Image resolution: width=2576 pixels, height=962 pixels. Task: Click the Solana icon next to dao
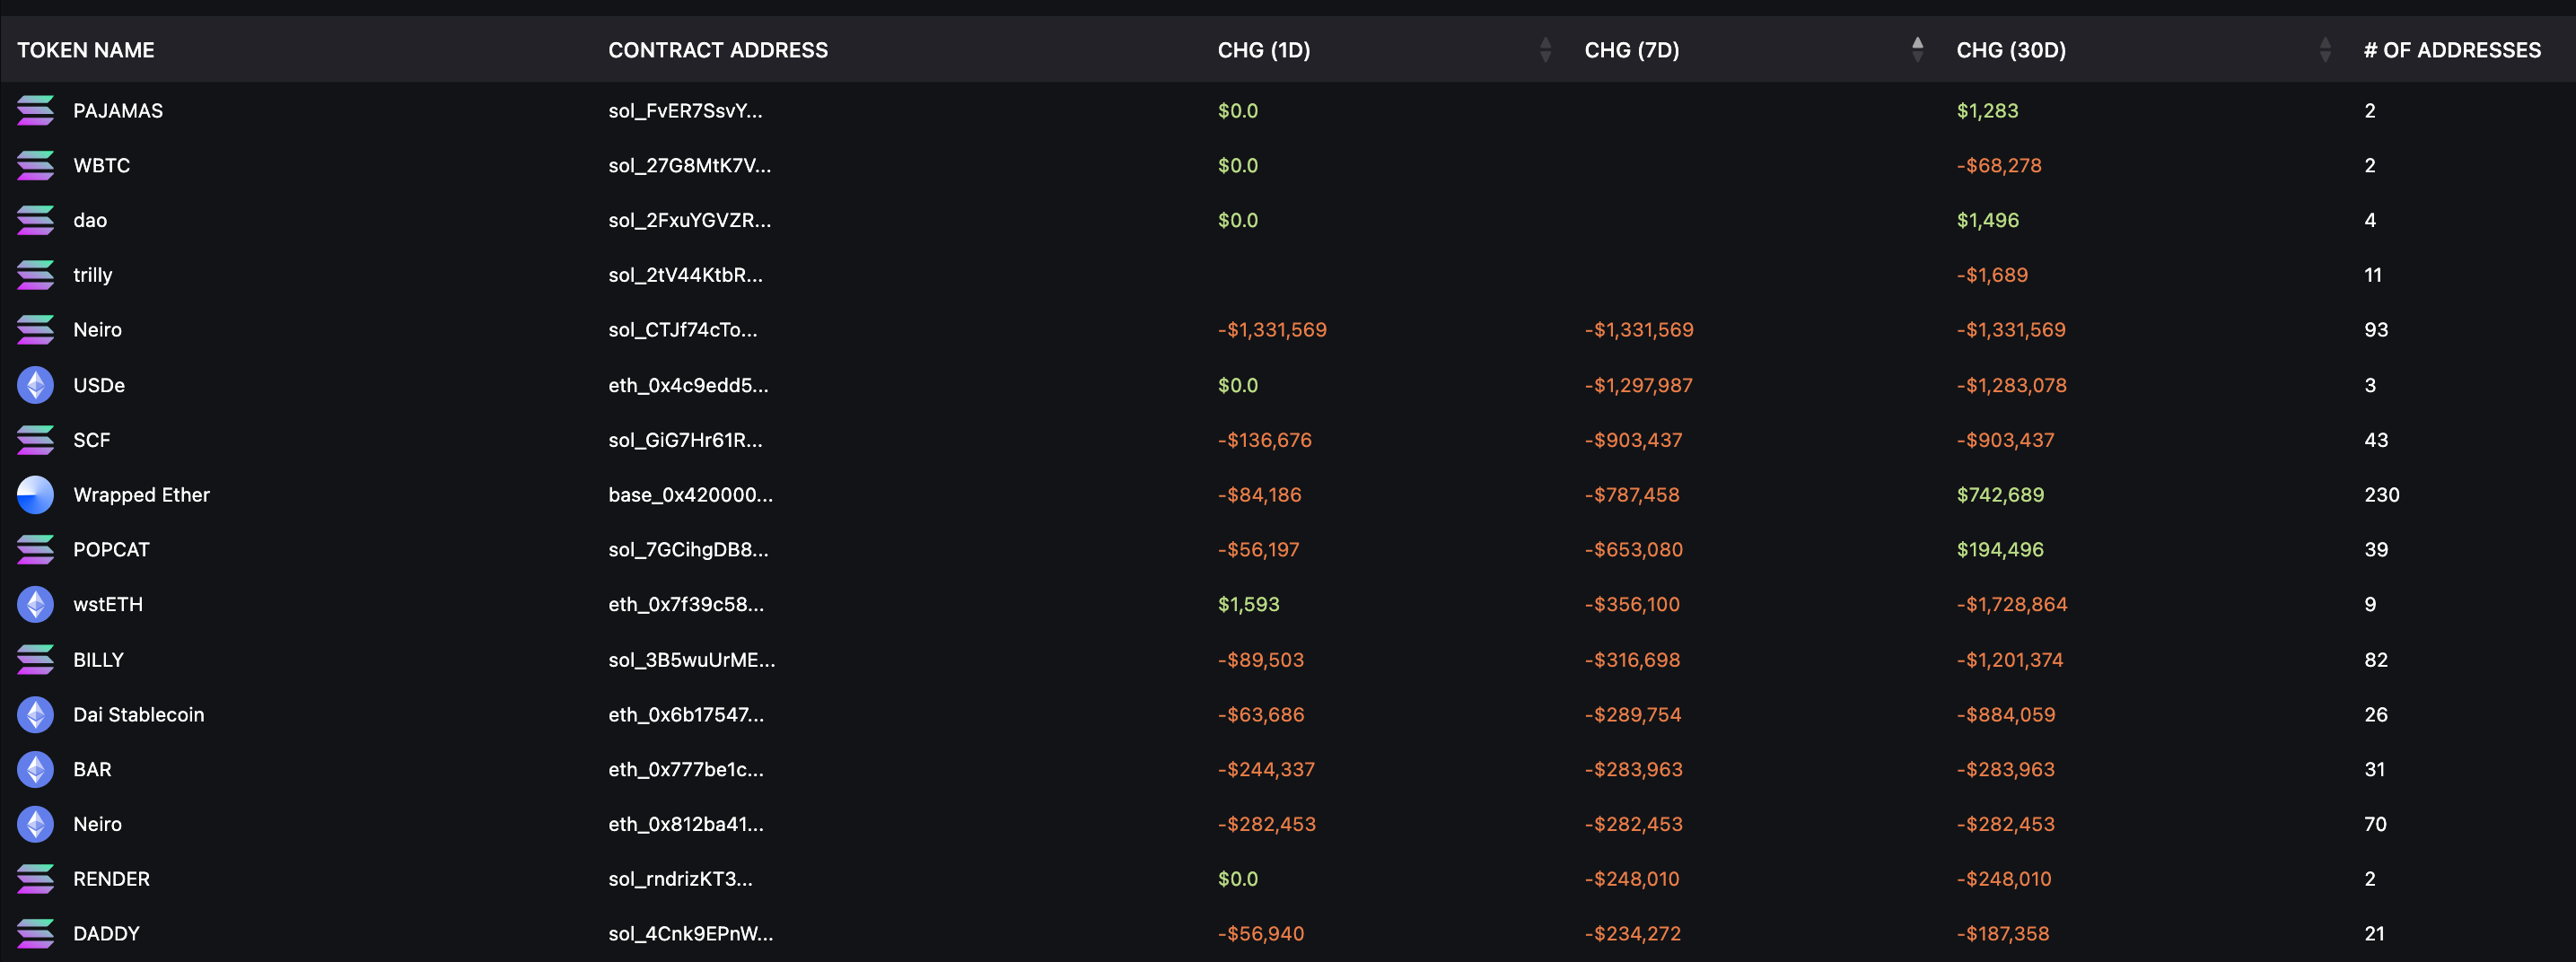coord(35,221)
